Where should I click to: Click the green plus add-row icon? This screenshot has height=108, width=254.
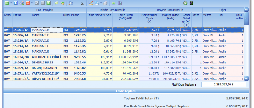(6, 3)
